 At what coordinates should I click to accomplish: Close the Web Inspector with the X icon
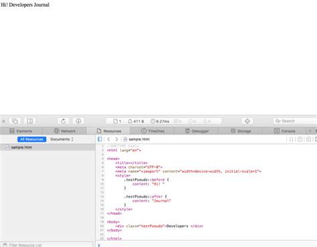(3, 121)
